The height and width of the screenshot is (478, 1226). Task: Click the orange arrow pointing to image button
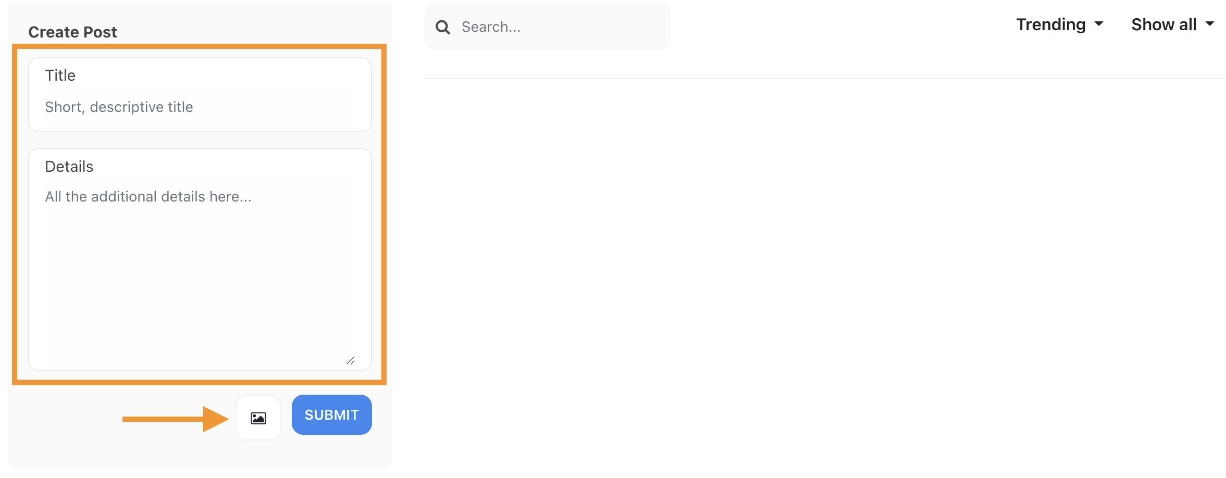point(176,419)
